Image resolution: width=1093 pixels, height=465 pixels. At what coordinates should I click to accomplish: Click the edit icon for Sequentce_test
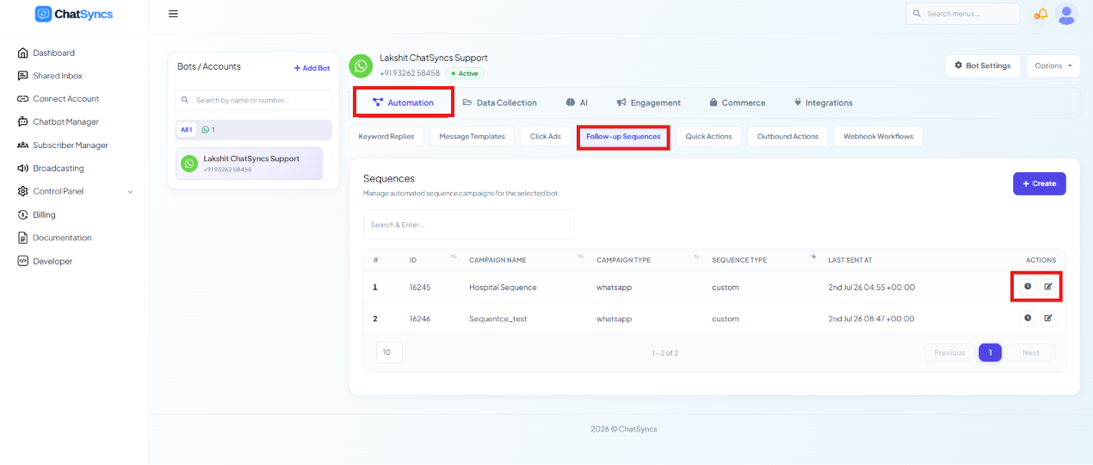coord(1047,319)
